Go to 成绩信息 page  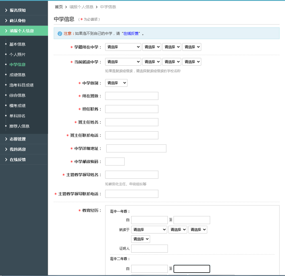(x=17, y=75)
